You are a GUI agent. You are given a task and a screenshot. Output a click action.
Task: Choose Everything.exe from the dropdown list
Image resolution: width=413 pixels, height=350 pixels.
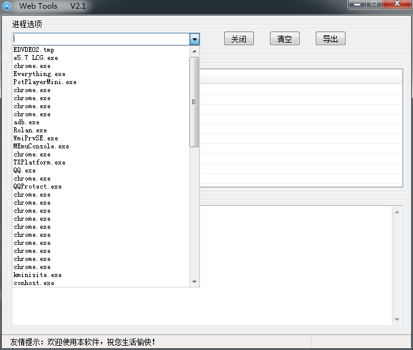(x=101, y=74)
